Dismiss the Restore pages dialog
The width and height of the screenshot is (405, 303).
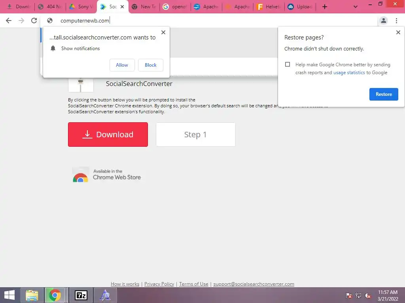(x=398, y=32)
